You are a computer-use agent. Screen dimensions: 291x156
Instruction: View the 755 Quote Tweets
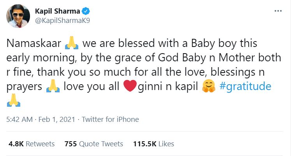[x=93, y=144]
